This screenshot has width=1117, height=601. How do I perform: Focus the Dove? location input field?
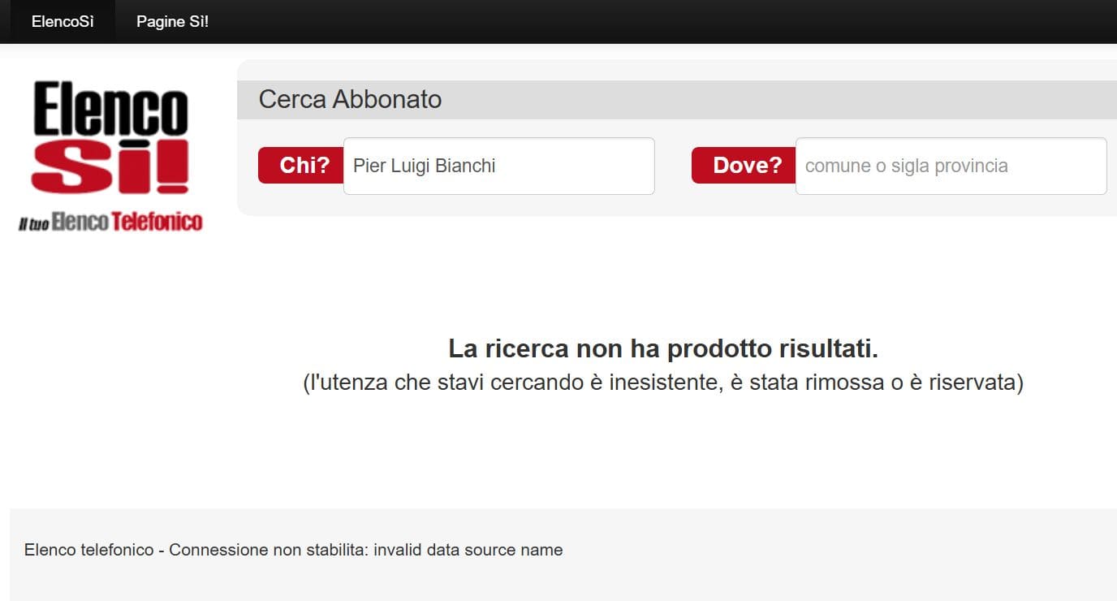coord(951,166)
